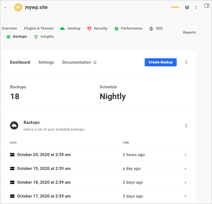212x204 pixels.
Task: Open the kebab menu in the Backups list header
Action: point(186,126)
